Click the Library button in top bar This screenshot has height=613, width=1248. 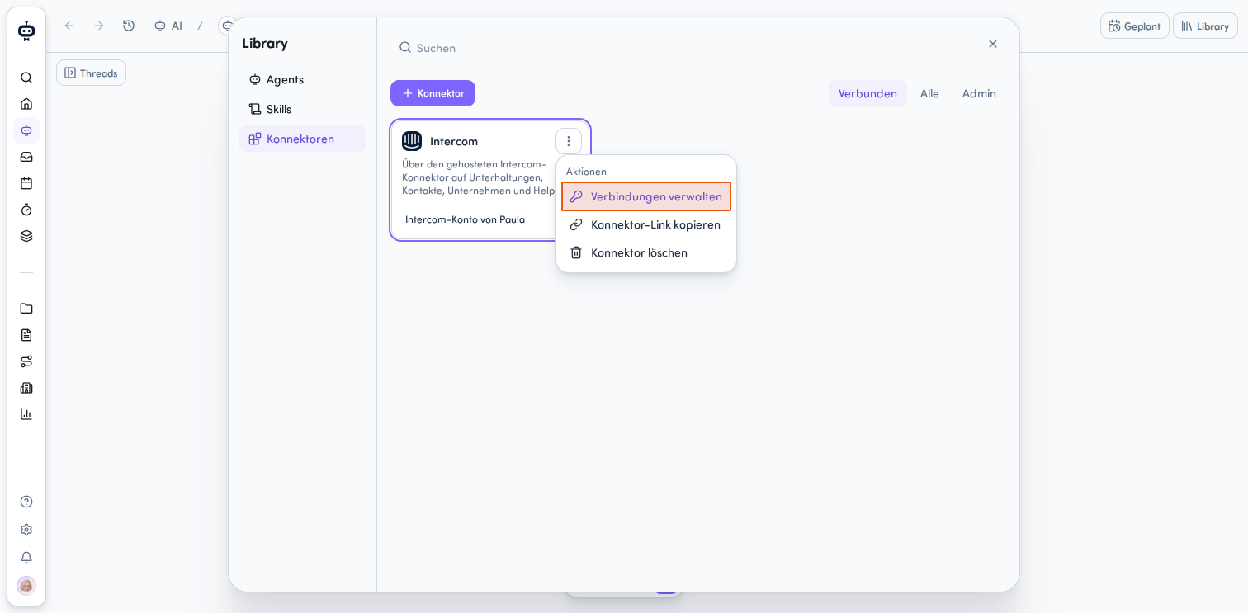[x=1205, y=26]
